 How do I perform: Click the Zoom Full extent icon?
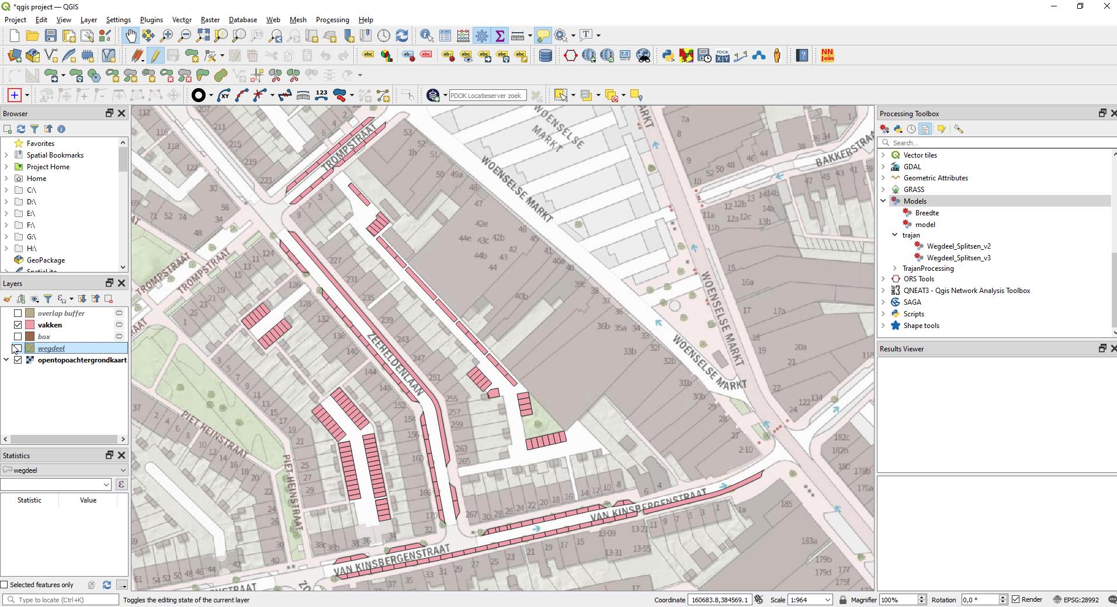pos(203,36)
